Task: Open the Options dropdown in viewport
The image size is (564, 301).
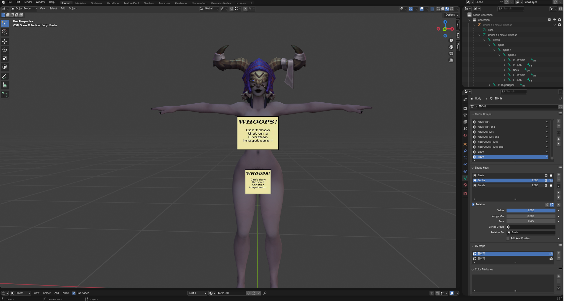Action: [x=452, y=15]
